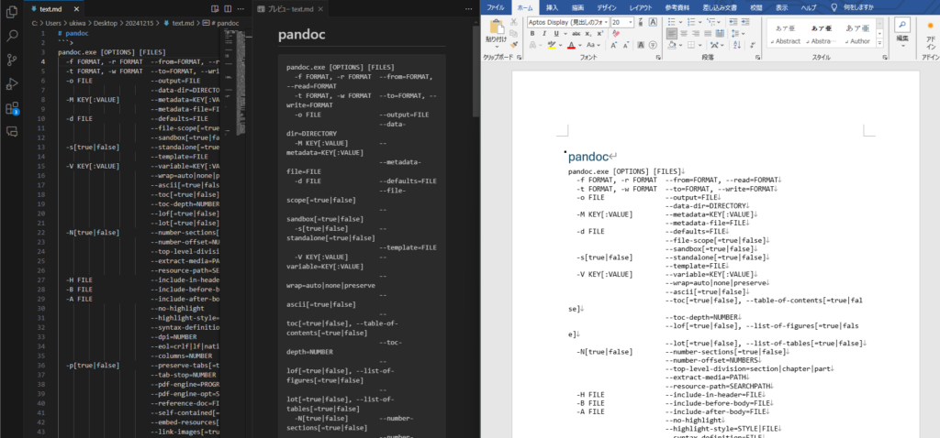Open the Run and Debug view in VS Code
The height and width of the screenshot is (438, 940).
pos(11,83)
